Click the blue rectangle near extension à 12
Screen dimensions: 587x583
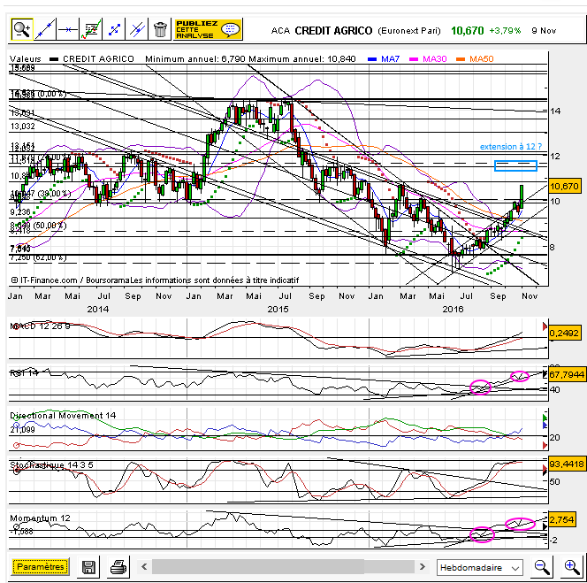(515, 165)
